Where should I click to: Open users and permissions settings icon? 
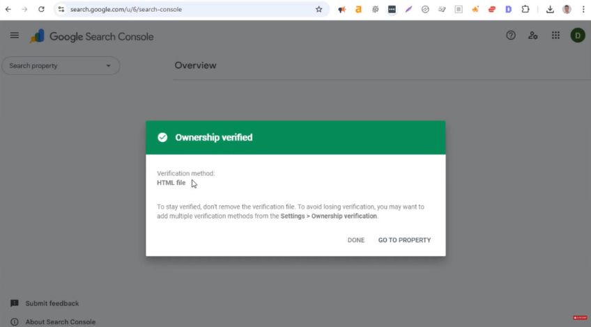[x=532, y=35]
